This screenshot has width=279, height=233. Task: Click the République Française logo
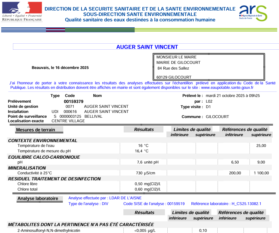pyautogui.click(x=22, y=11)
